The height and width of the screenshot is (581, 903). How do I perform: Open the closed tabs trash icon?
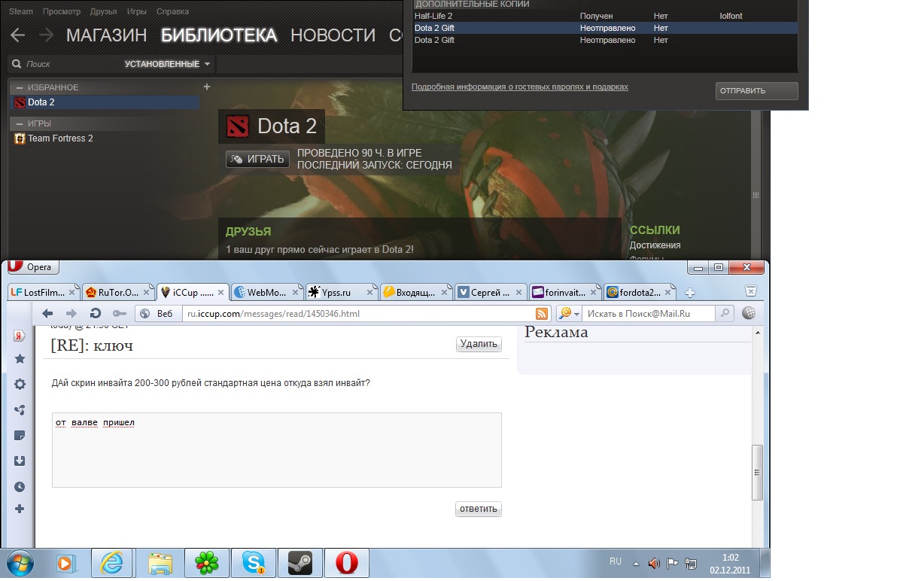pyautogui.click(x=750, y=291)
